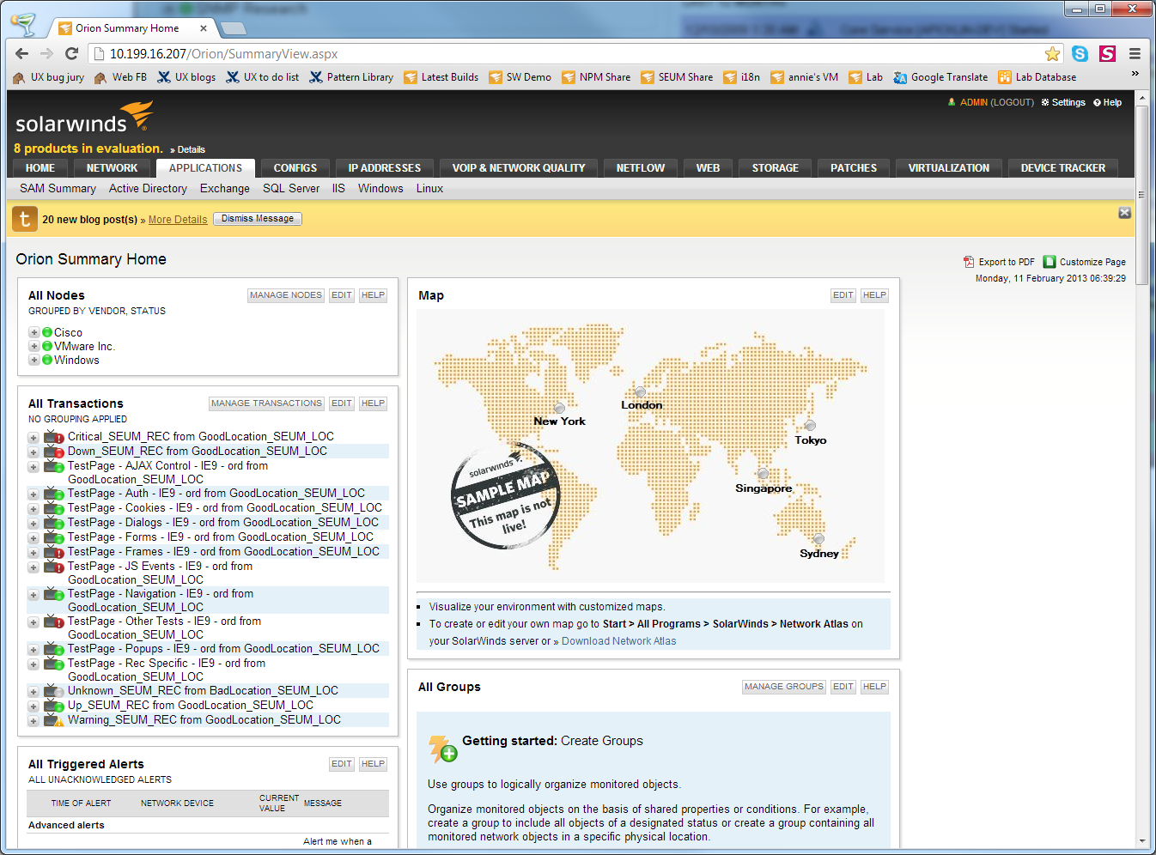Click the page vertical scrollbar down arrow
Viewport: 1156px width, 855px height.
click(x=1141, y=841)
